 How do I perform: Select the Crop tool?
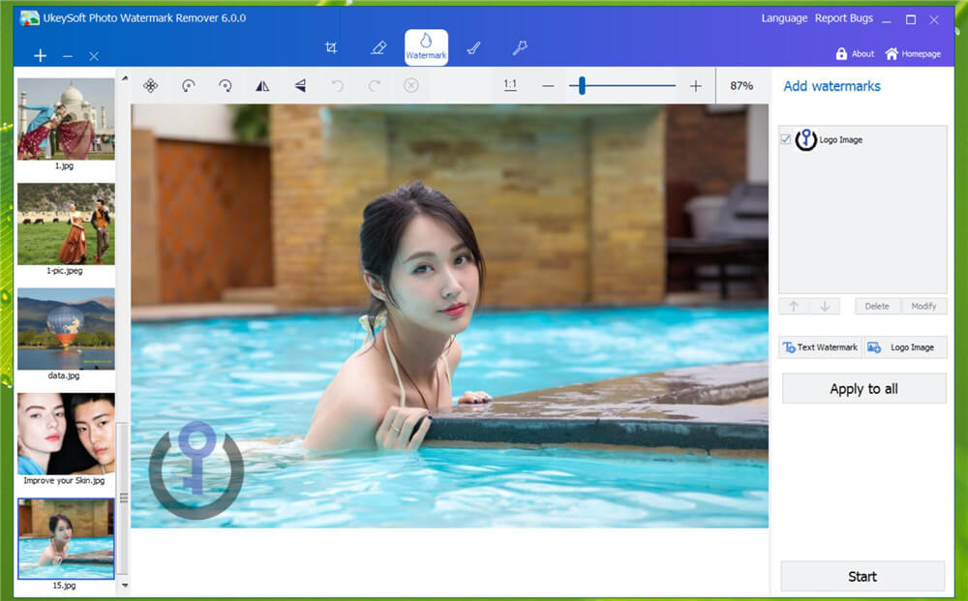[x=331, y=46]
